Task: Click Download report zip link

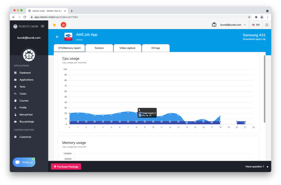Action: (x=254, y=39)
